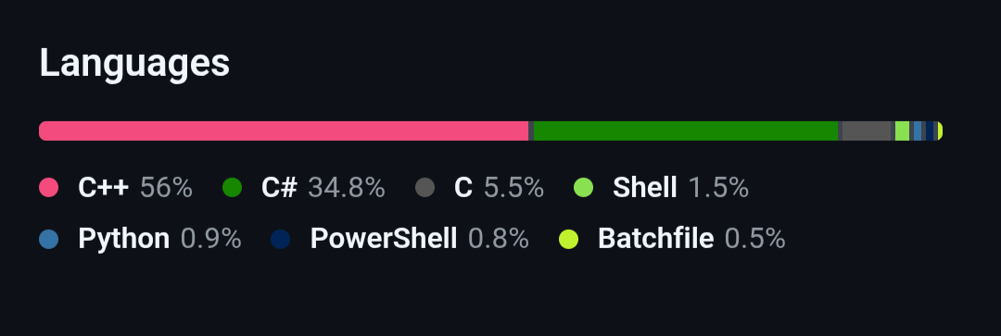Open the Batchfile language link
This screenshot has height=336, width=1001.
click(x=655, y=239)
